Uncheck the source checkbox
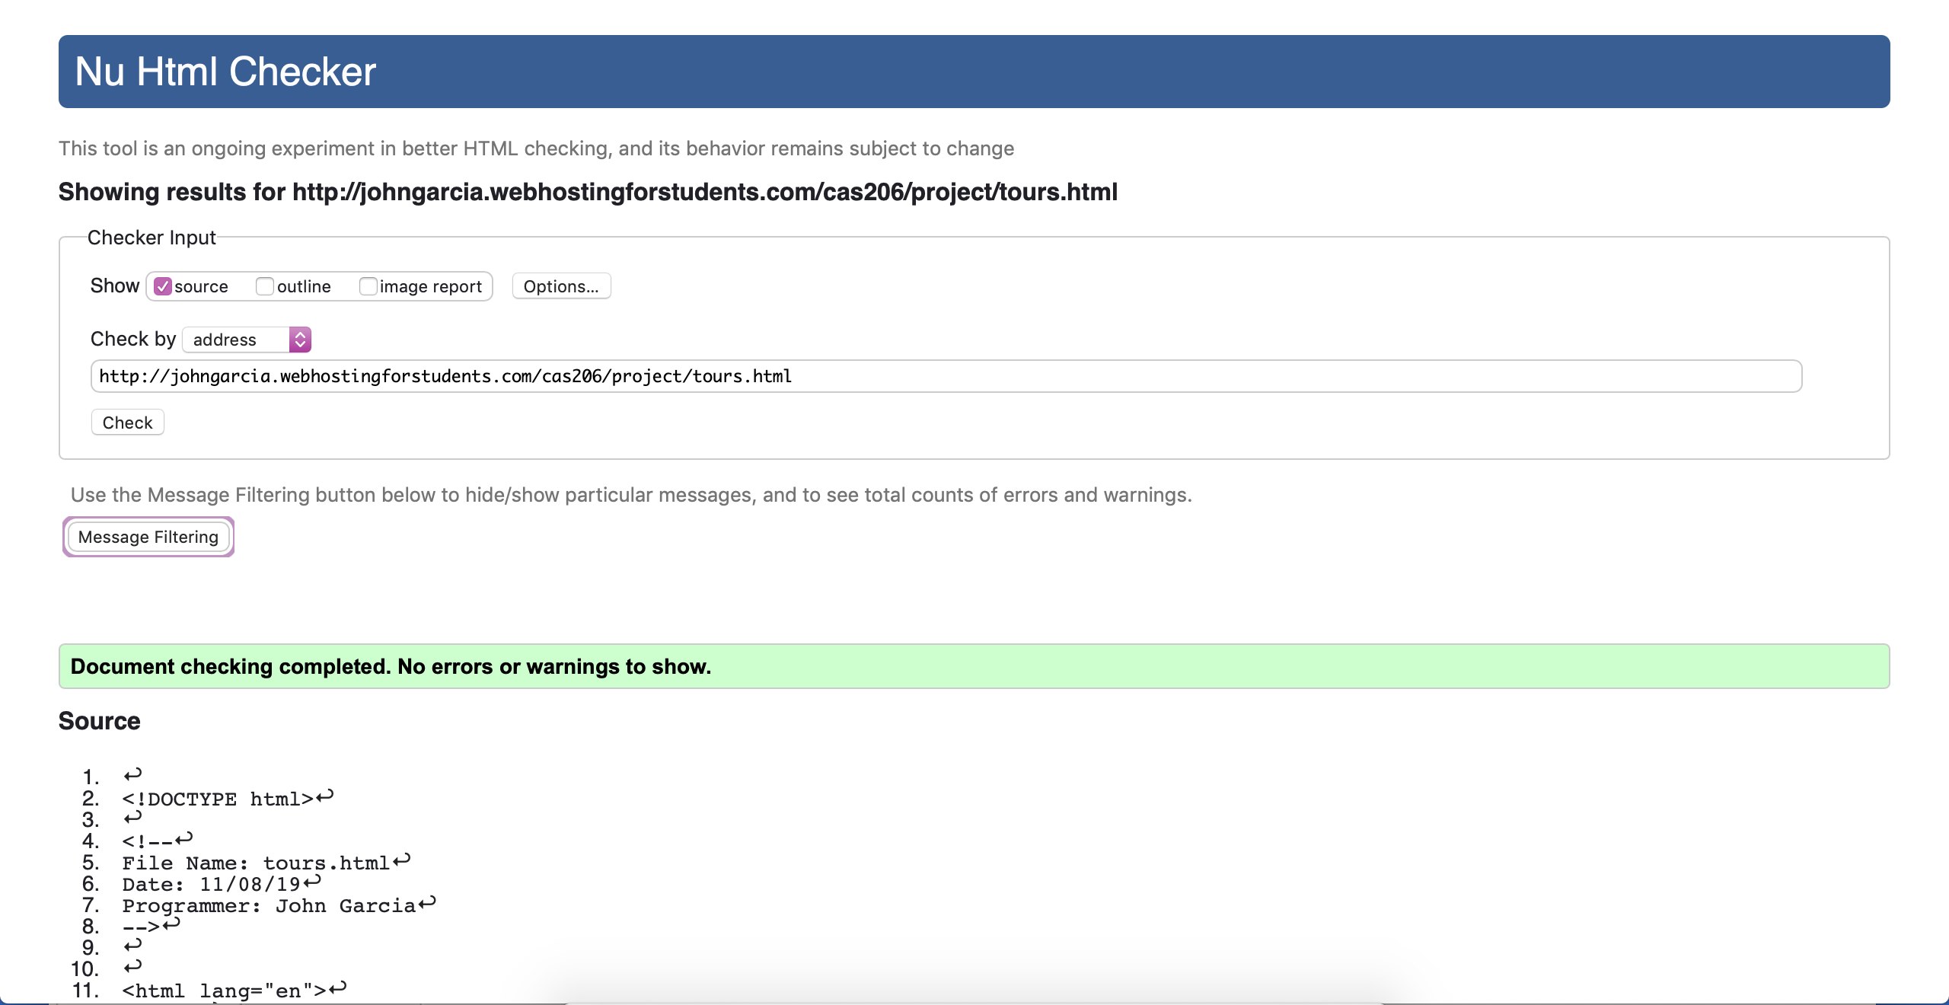Viewport: 1949px width, 1005px height. coord(163,286)
